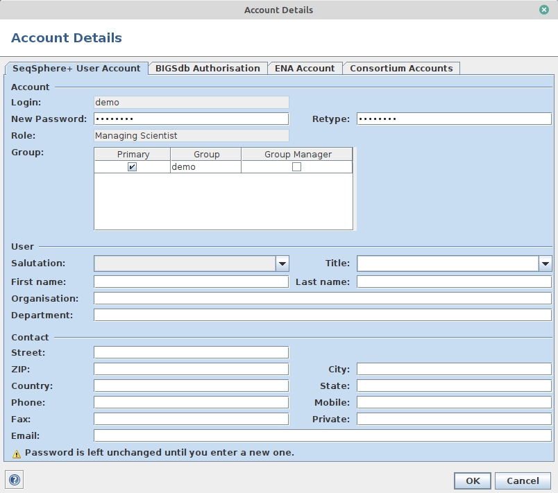
Task: Focus the Organisation text field
Action: pos(323,298)
